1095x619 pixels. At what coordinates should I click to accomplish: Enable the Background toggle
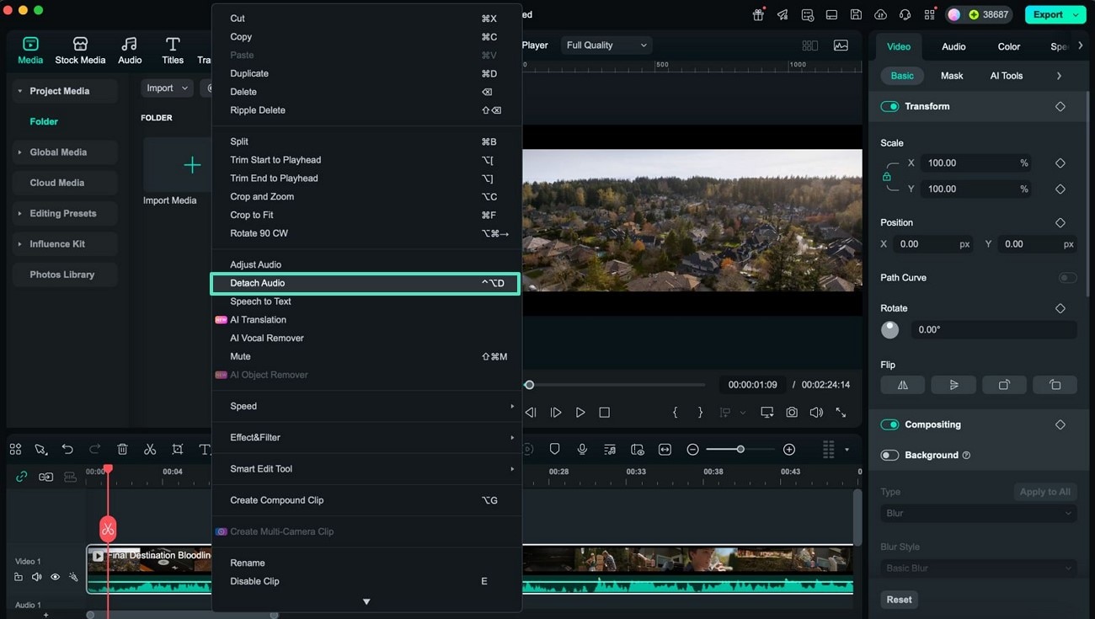pyautogui.click(x=889, y=456)
